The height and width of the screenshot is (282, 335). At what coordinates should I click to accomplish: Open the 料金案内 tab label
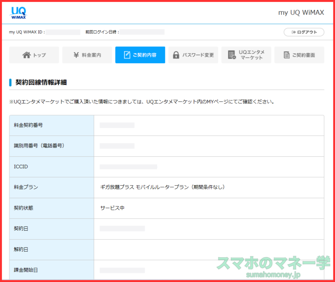[92, 55]
